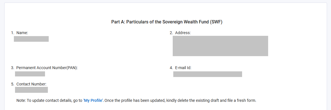Click the '4. E-mail Id:' label
The image size is (331, 110).
coord(180,68)
